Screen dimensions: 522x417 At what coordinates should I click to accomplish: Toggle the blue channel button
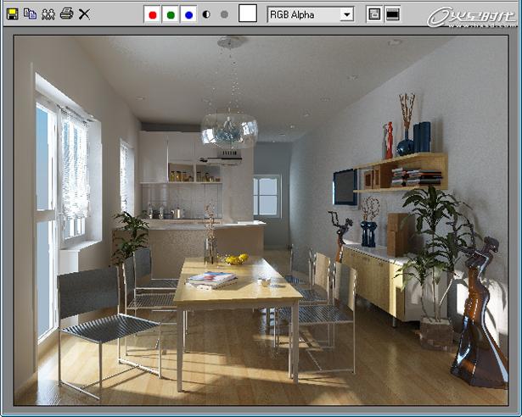pos(188,14)
